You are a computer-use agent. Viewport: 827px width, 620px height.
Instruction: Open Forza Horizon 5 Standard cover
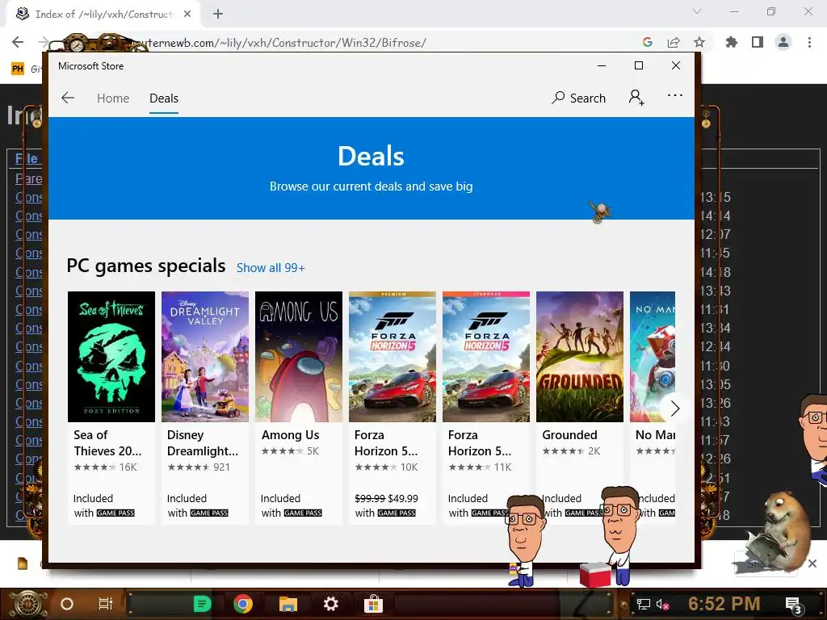coord(485,356)
